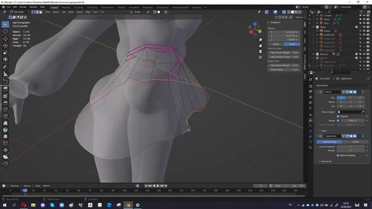Toggle the Merge checkbox in Mirror modifier
372x209 pixels.
(338, 121)
